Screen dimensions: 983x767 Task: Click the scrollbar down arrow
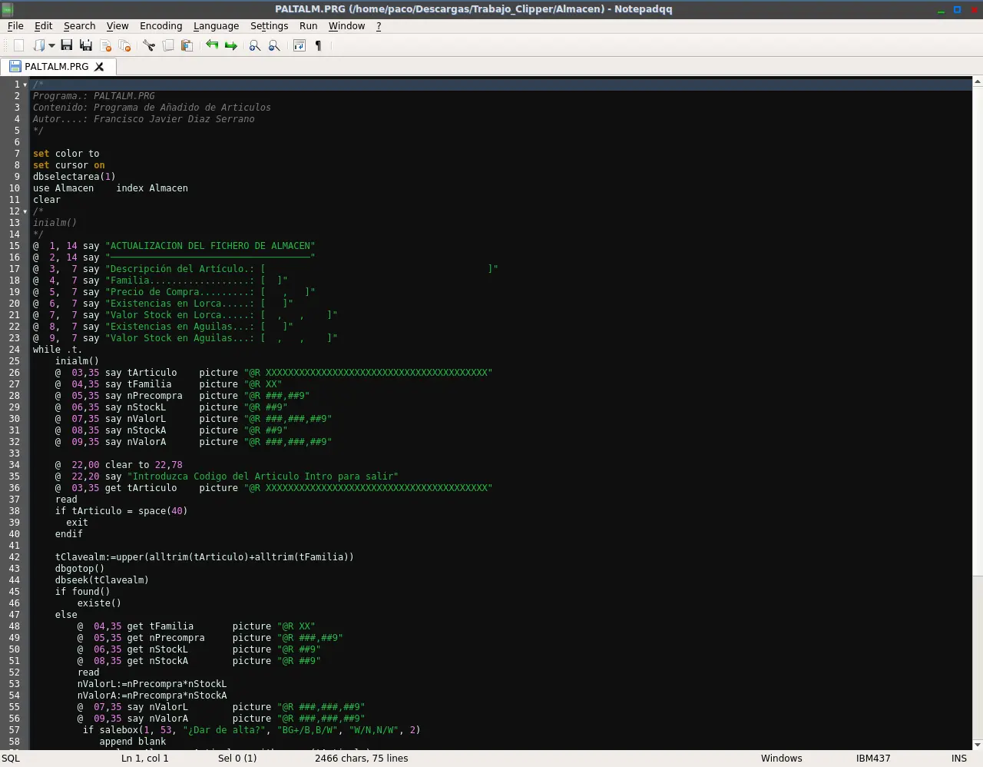point(978,745)
